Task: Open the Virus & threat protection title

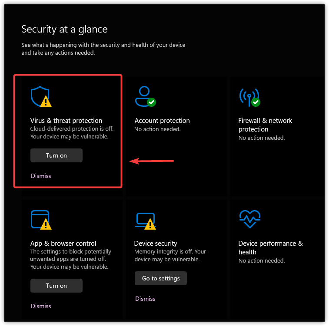Action: coord(66,121)
